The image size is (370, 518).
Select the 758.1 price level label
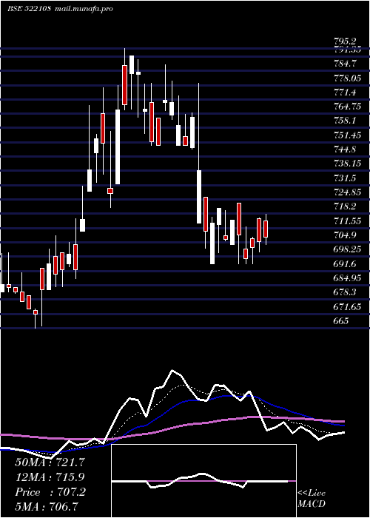coord(345,121)
